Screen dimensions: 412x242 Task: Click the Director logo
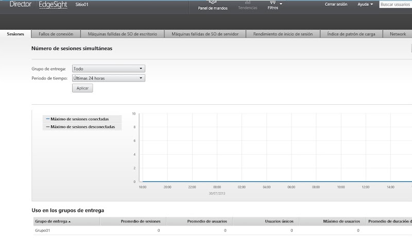click(x=20, y=4)
